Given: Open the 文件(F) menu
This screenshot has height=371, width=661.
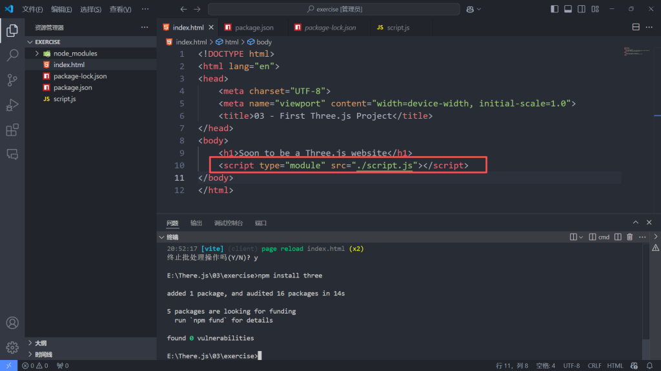Looking at the screenshot, I should [32, 10].
